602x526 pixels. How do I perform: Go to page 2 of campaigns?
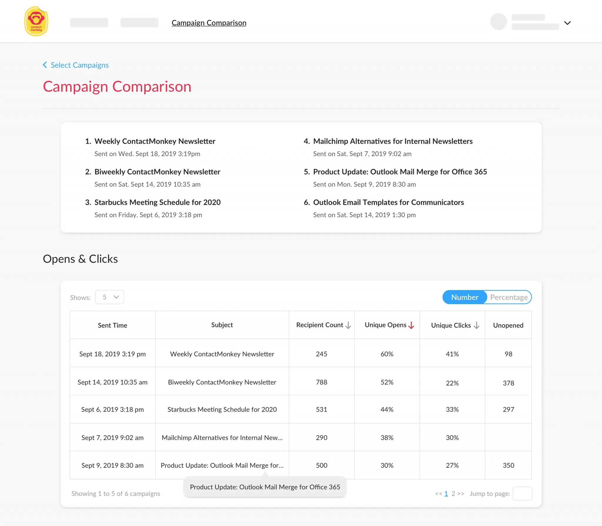click(453, 494)
